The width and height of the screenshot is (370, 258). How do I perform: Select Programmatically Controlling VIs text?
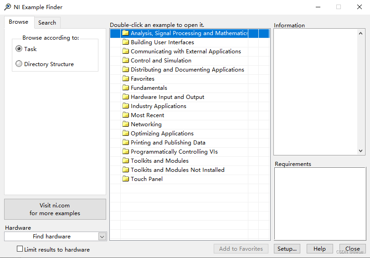174,152
